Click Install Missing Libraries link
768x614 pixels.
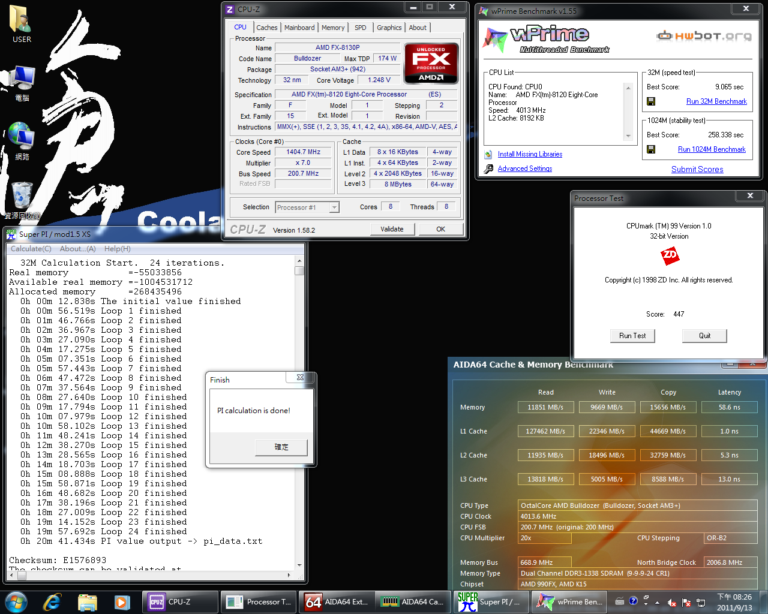[530, 154]
